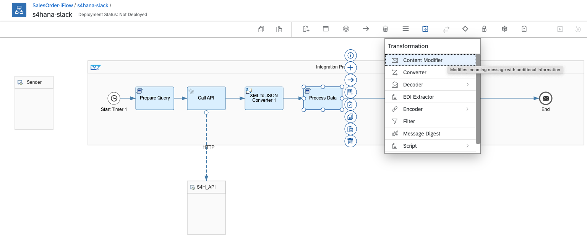Screen dimensions: 587x238
Task: Open the Participants palette icon
Action: point(306,29)
